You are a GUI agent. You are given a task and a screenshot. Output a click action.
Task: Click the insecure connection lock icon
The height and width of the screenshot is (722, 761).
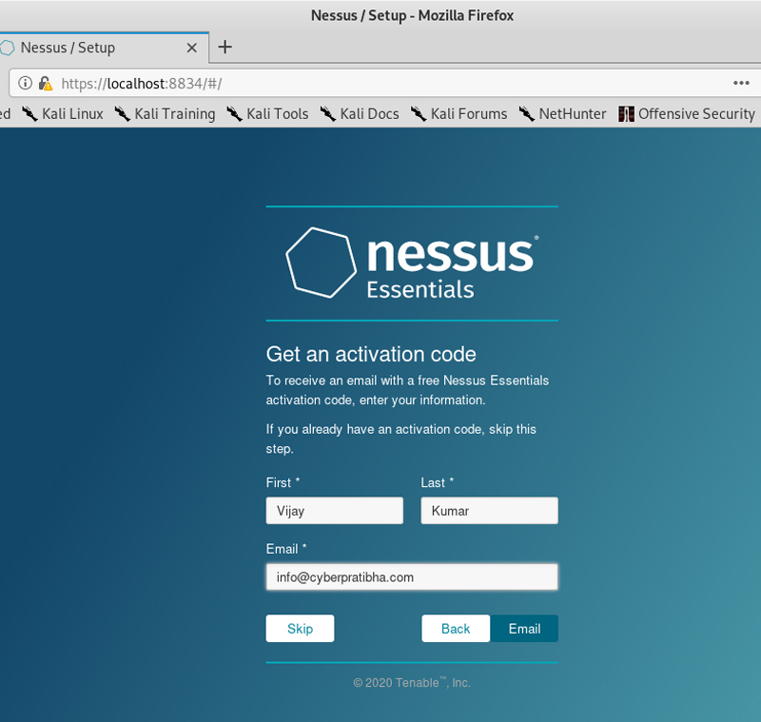46,84
